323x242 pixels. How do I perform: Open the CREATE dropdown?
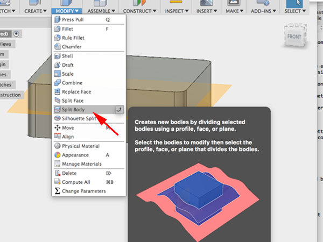[x=36, y=11]
